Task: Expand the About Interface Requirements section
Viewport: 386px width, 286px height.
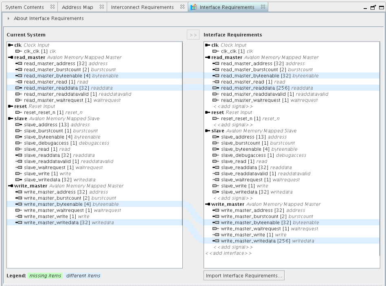Action: click(9, 18)
